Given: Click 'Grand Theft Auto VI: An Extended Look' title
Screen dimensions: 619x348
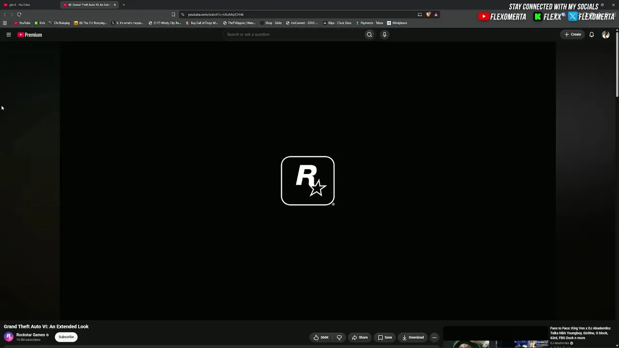Looking at the screenshot, I should 46,327.
